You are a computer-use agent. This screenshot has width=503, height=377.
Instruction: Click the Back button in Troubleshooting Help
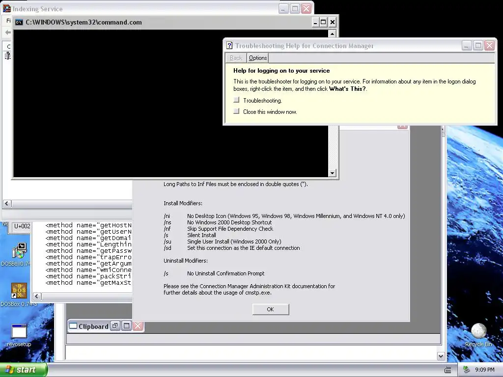coord(236,58)
